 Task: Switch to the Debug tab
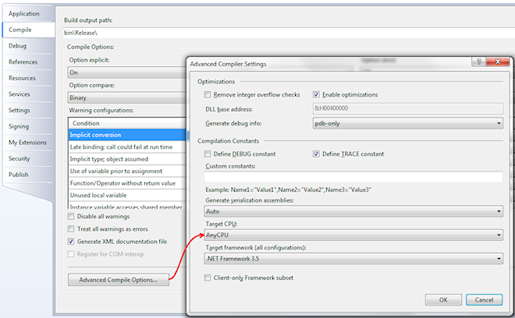18,46
